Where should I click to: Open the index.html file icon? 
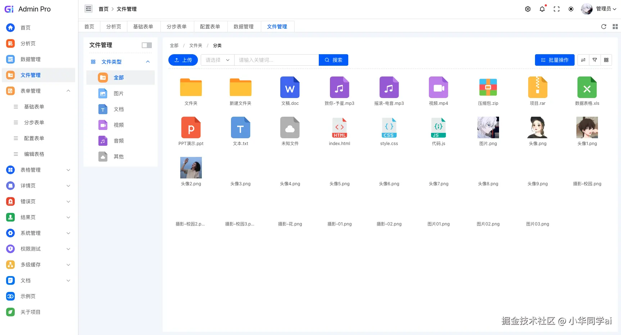(340, 127)
